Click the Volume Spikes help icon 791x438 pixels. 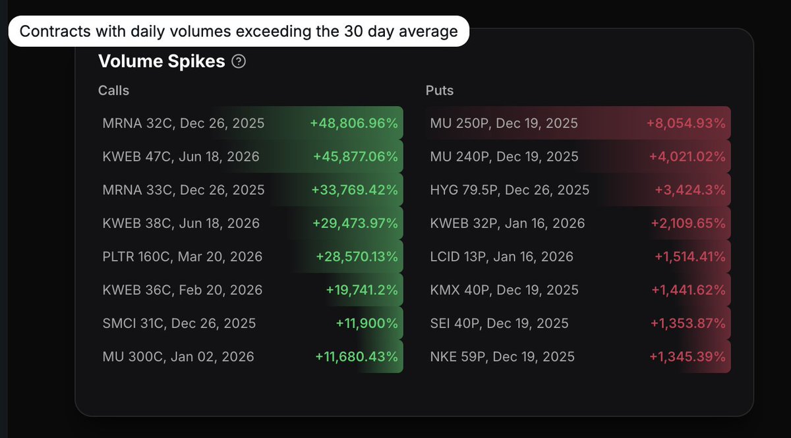pyautogui.click(x=239, y=62)
